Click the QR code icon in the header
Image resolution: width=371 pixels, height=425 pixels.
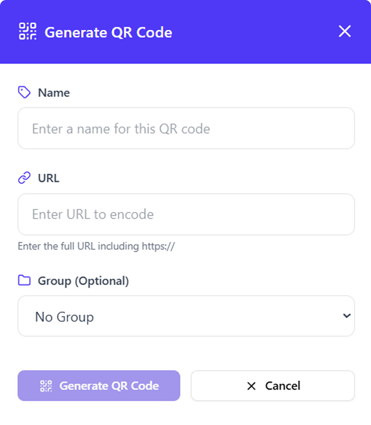[28, 32]
